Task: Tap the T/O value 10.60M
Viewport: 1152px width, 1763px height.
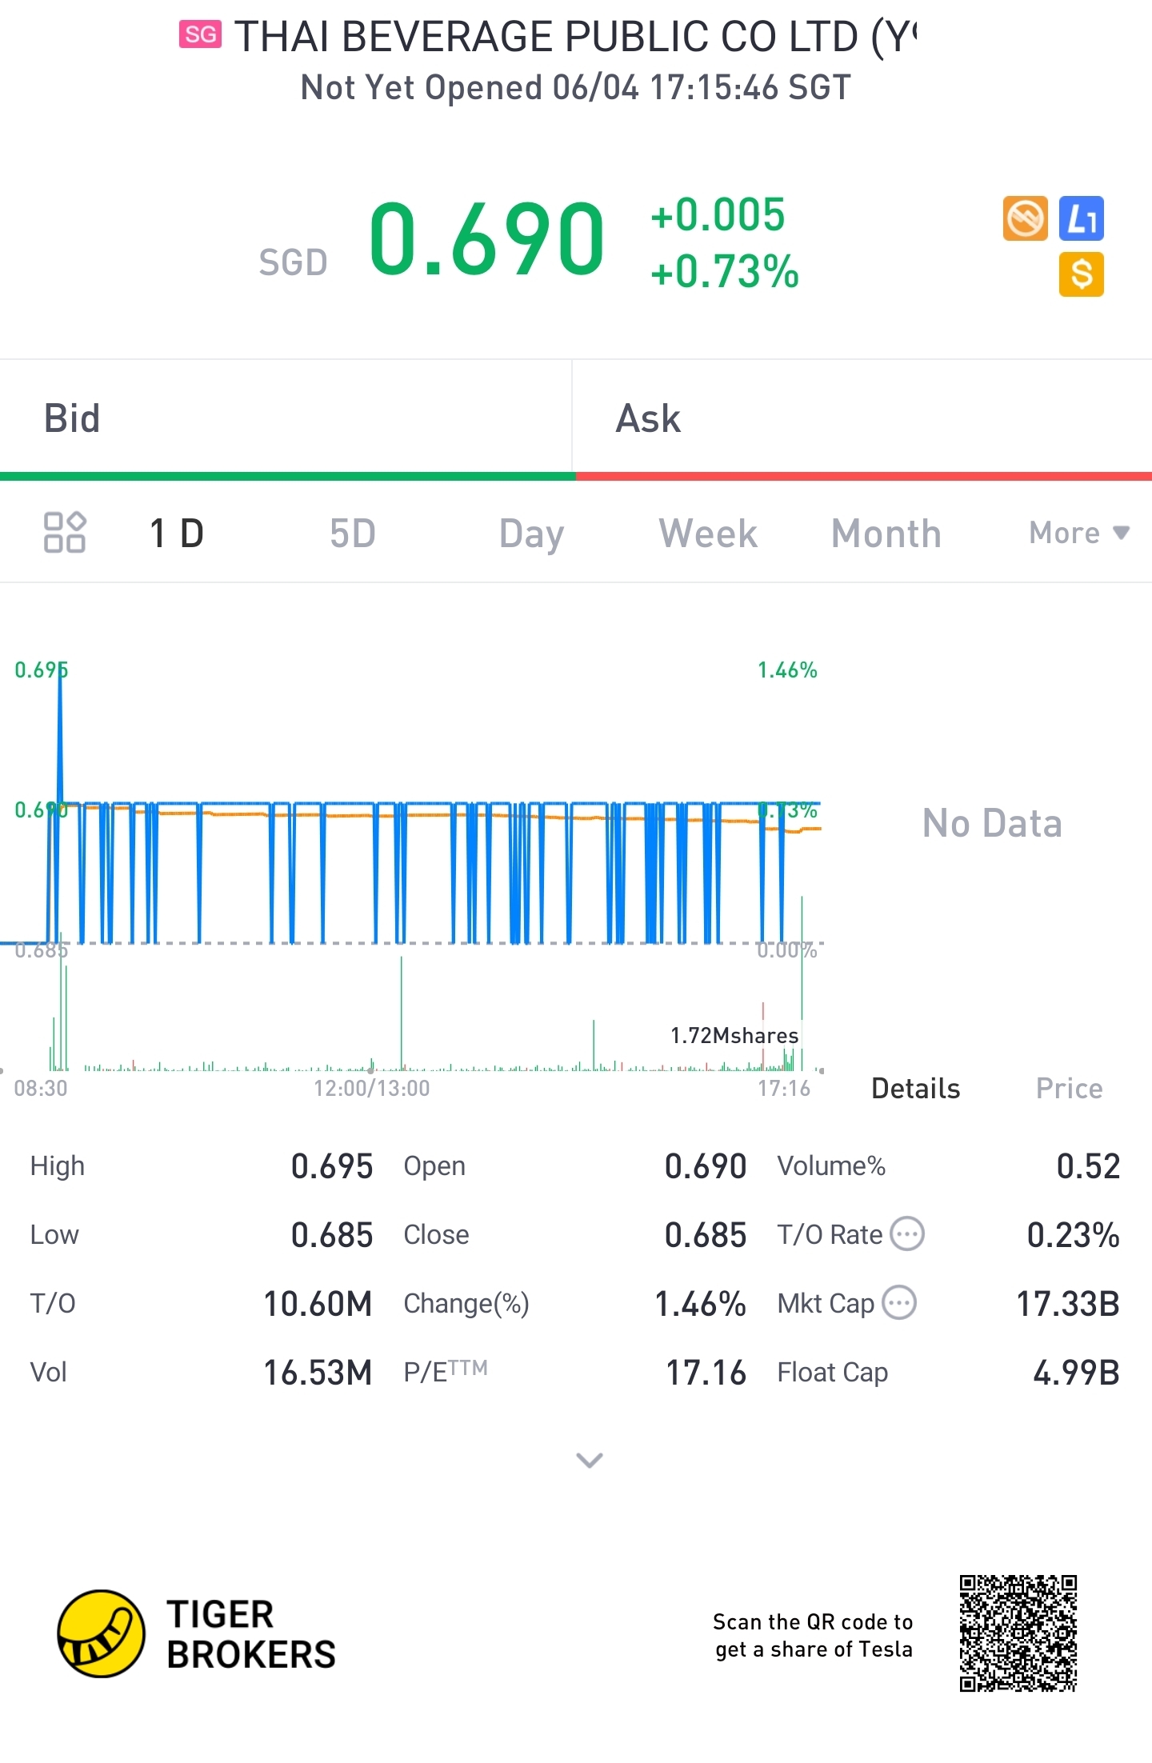Action: point(318,1304)
